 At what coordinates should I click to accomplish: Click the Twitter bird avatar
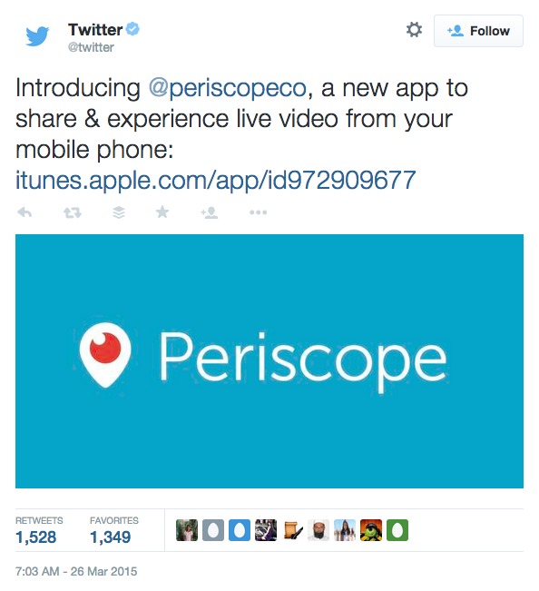point(37,35)
